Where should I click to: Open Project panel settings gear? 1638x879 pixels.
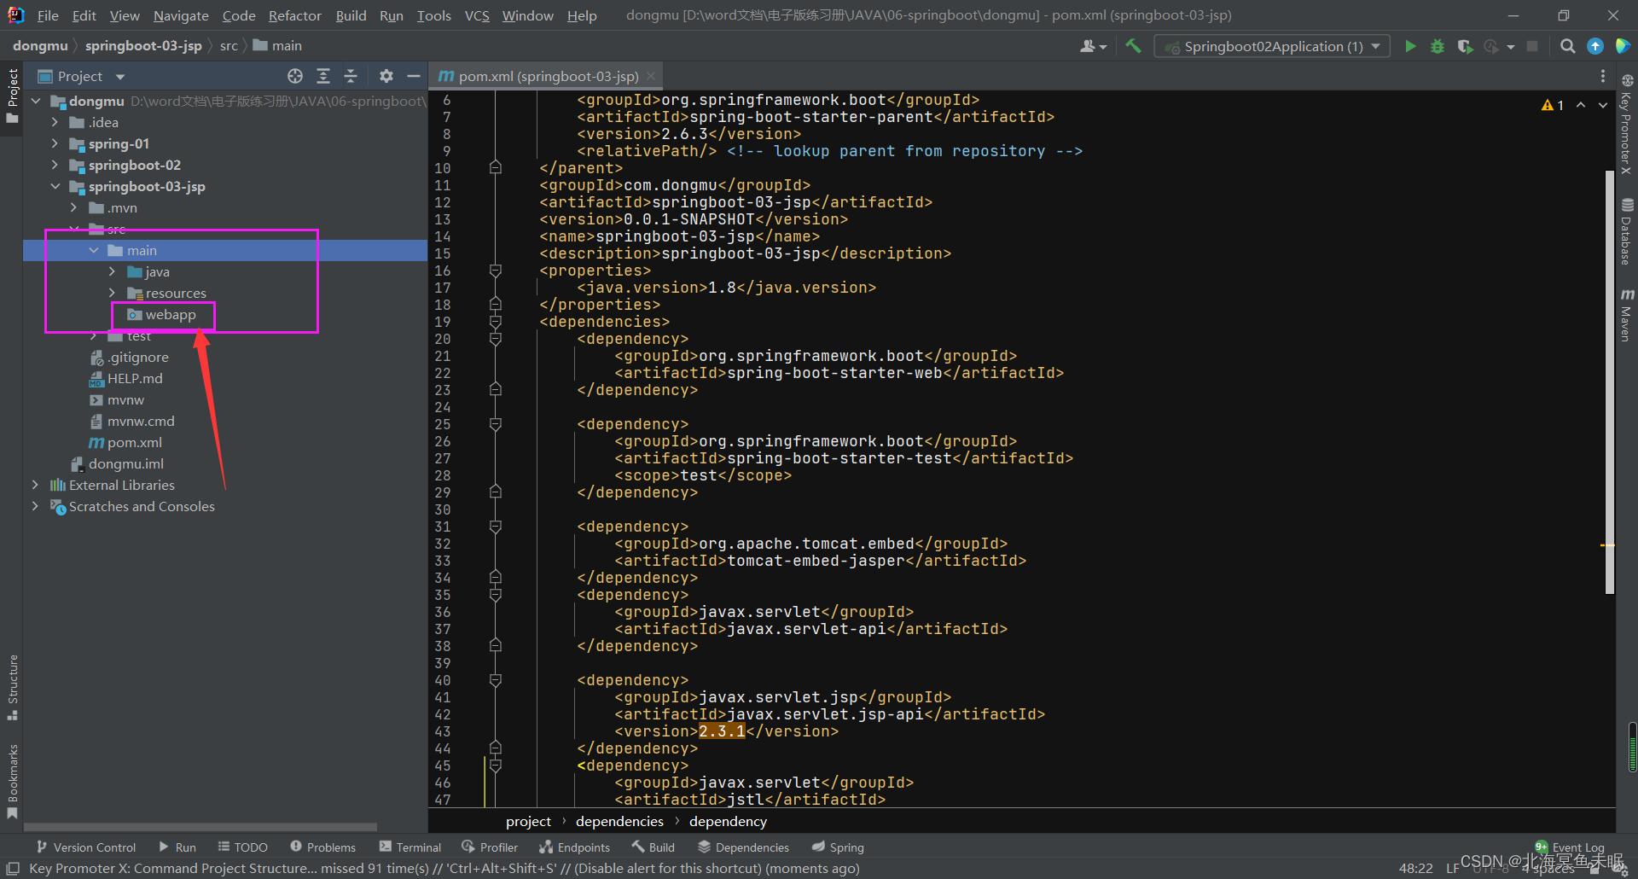[386, 76]
